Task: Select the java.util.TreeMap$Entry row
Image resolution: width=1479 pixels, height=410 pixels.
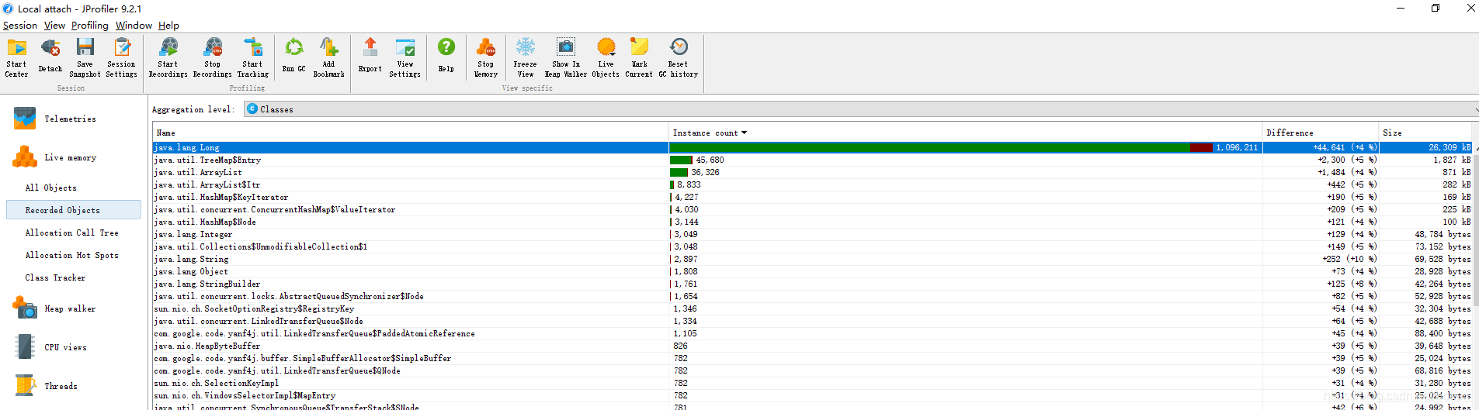Action: pos(812,160)
